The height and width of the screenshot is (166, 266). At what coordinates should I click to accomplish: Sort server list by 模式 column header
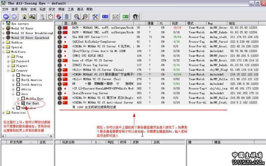(x=196, y=23)
